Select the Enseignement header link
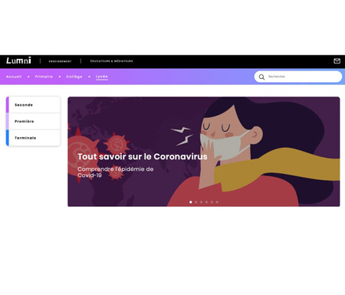This screenshot has width=345, height=295. pos(60,61)
